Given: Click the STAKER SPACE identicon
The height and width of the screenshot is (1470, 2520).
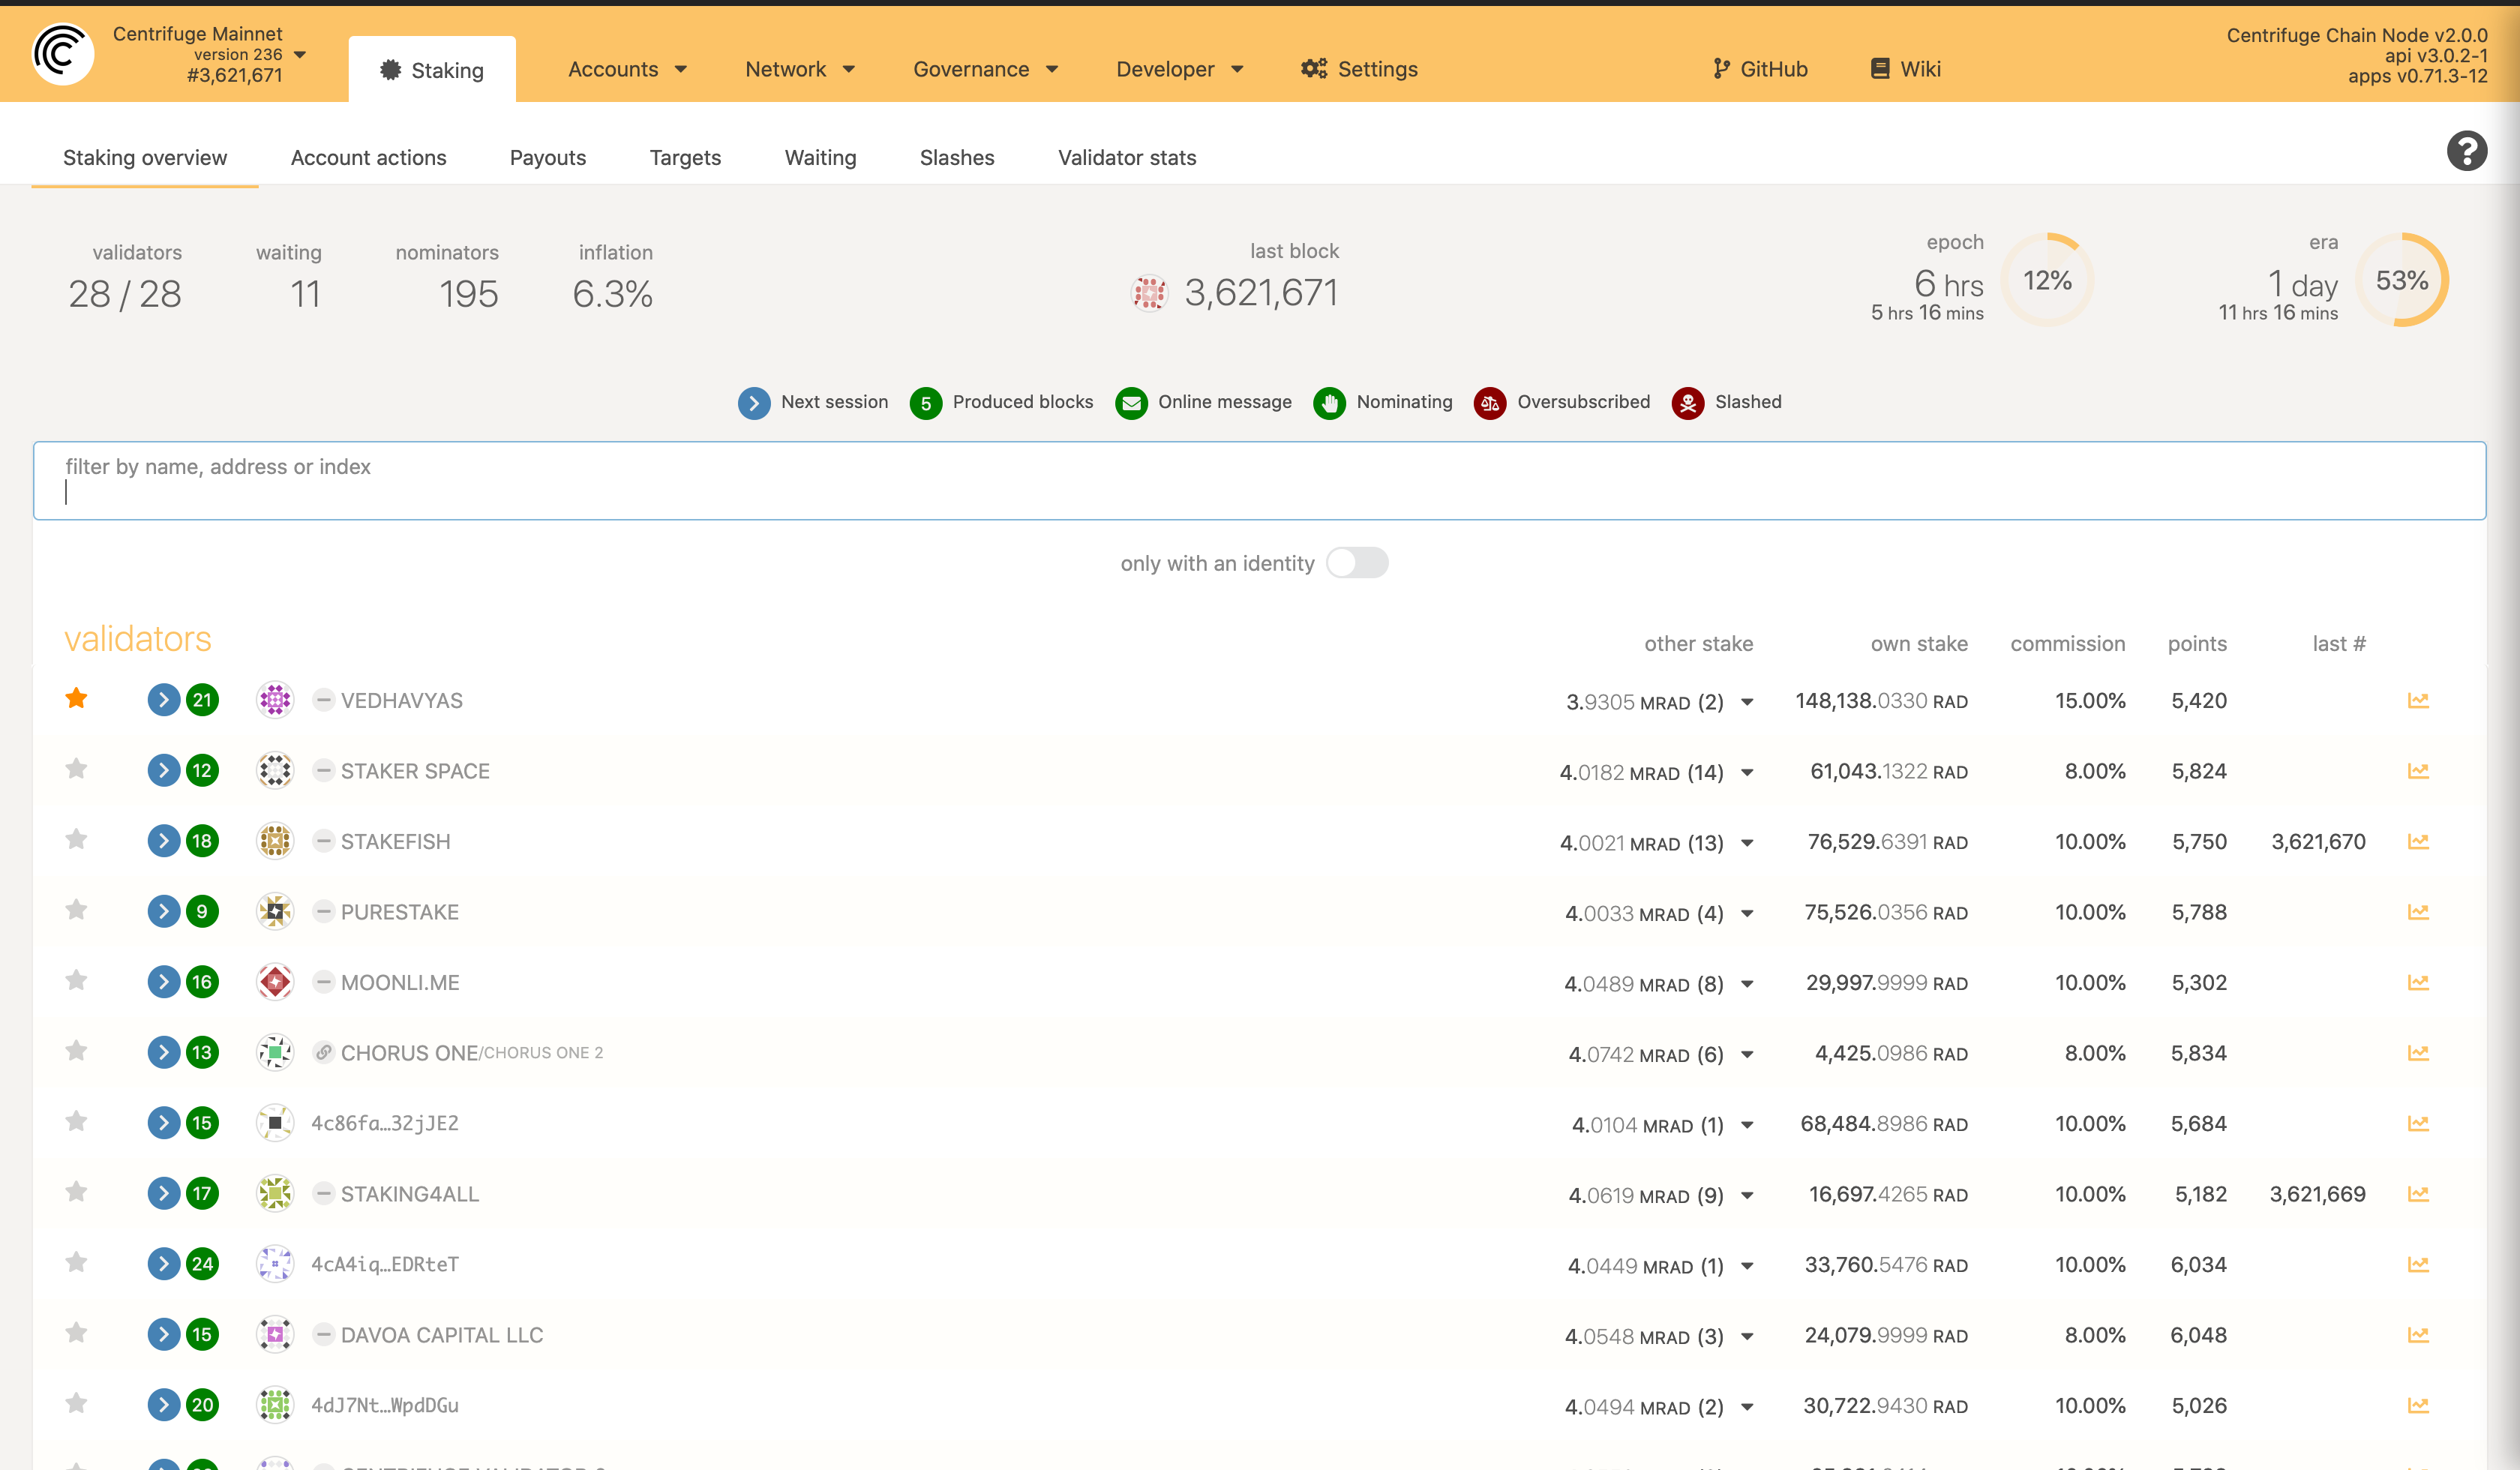Looking at the screenshot, I should tap(275, 770).
